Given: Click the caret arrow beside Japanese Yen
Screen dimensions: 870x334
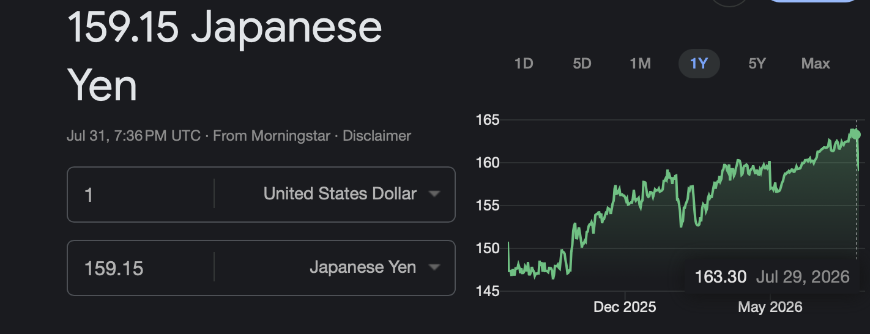Looking at the screenshot, I should point(434,267).
